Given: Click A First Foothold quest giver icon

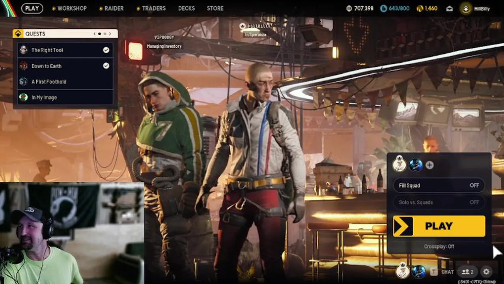Looking at the screenshot, I should (x=24, y=81).
